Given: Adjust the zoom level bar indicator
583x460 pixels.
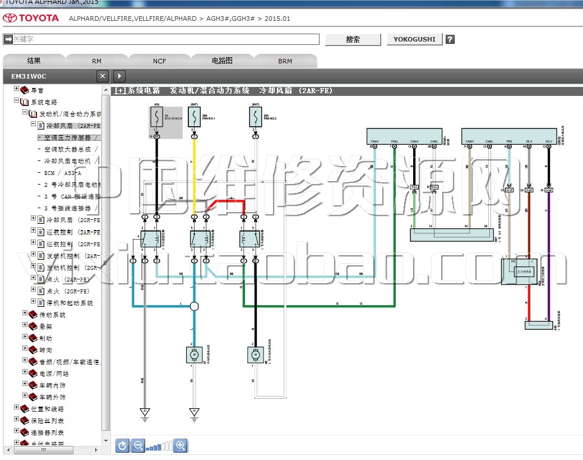Looking at the screenshot, I should [159, 446].
